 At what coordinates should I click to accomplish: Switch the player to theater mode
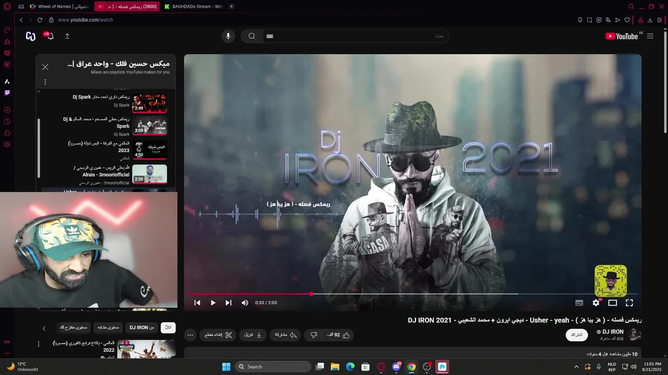point(613,303)
